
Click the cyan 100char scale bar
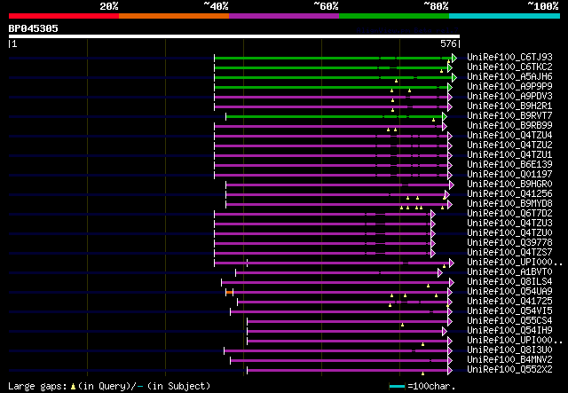click(x=397, y=387)
